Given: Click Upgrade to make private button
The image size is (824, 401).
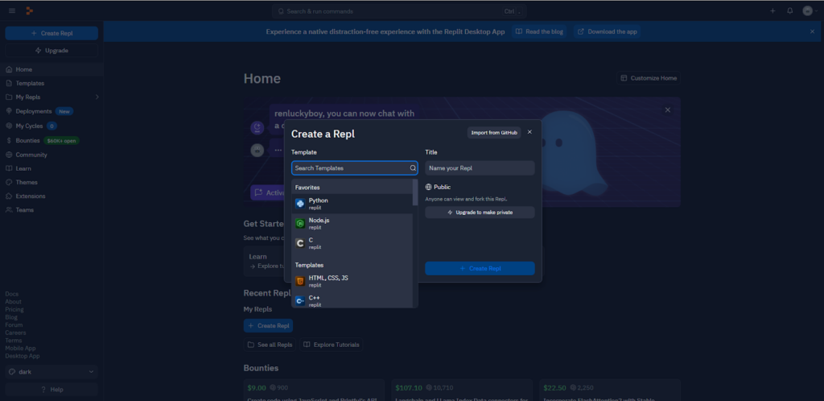Looking at the screenshot, I should 480,213.
